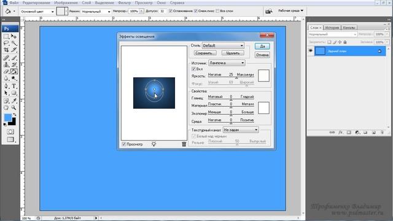Select the Eraser tool
Screen dimensions: 393x221
tap(6, 72)
